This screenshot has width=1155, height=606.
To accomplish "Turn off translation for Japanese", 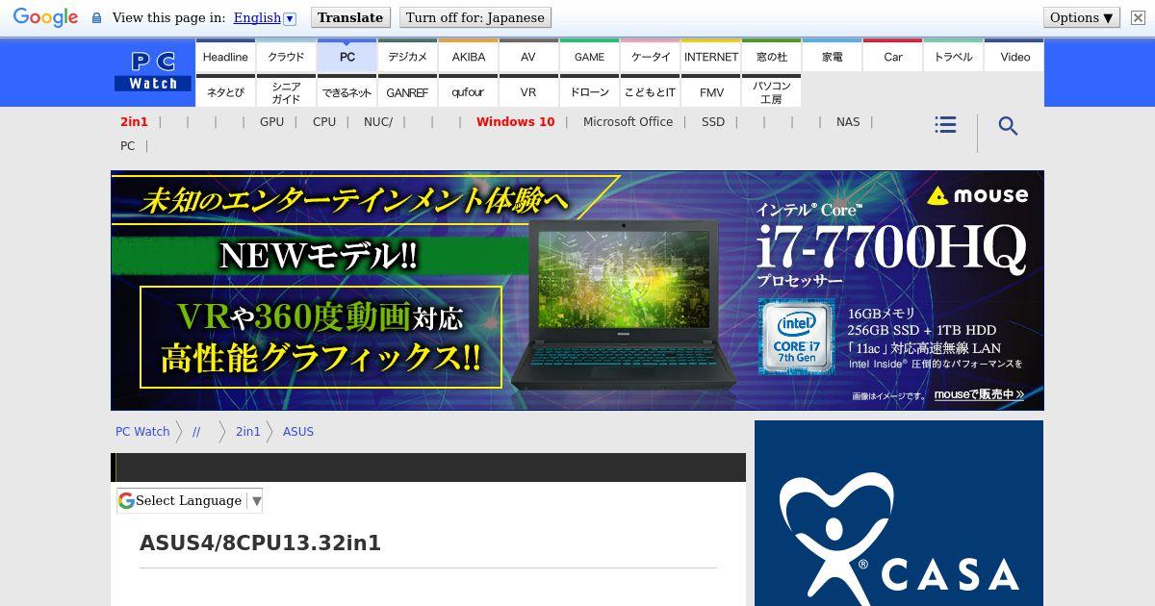I will pyautogui.click(x=475, y=17).
